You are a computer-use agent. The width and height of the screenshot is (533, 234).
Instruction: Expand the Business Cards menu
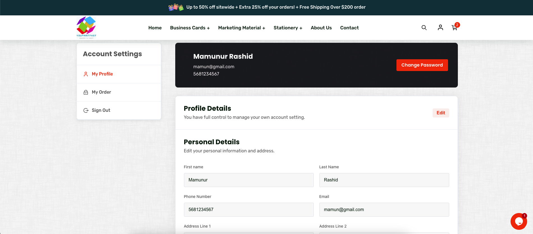(190, 28)
